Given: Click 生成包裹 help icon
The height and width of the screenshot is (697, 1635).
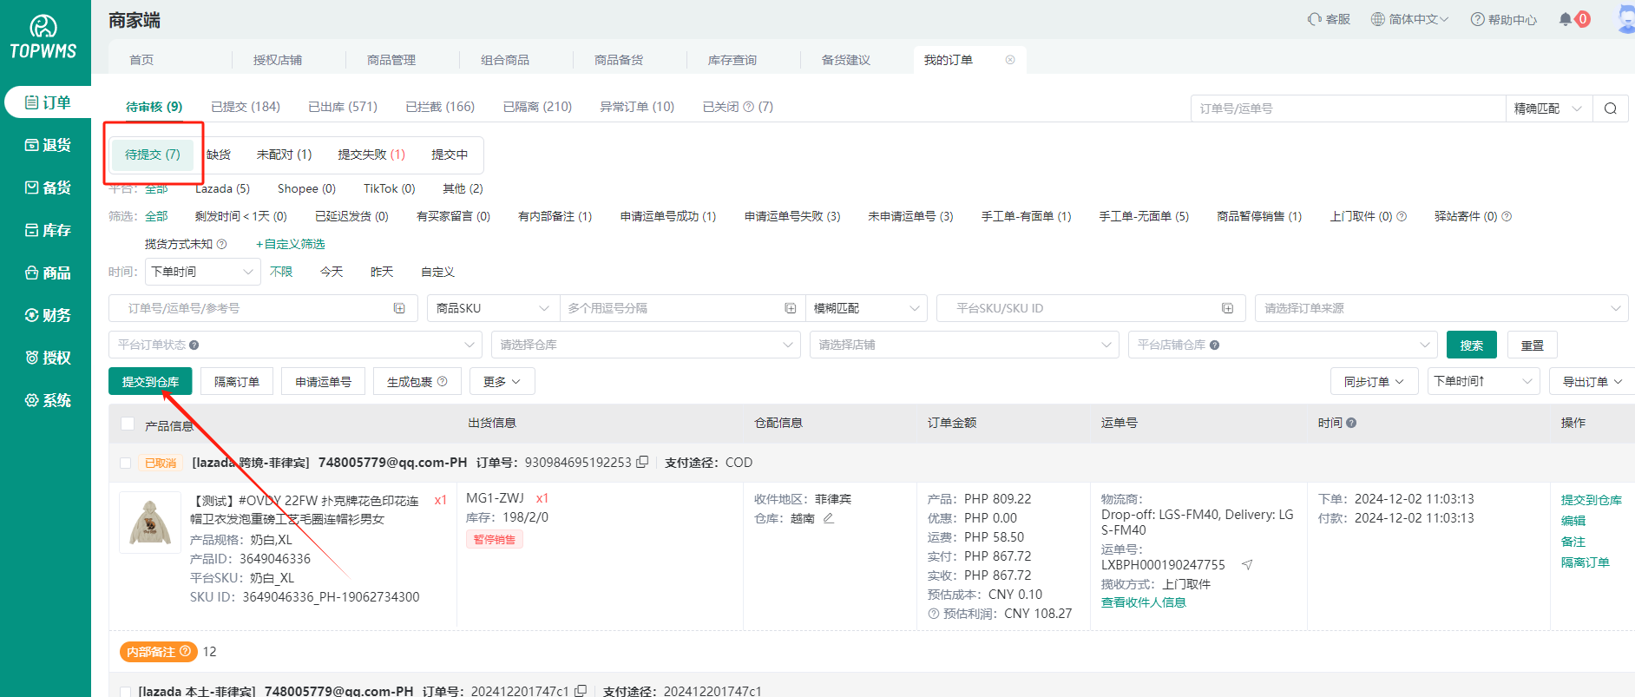Looking at the screenshot, I should (x=443, y=381).
